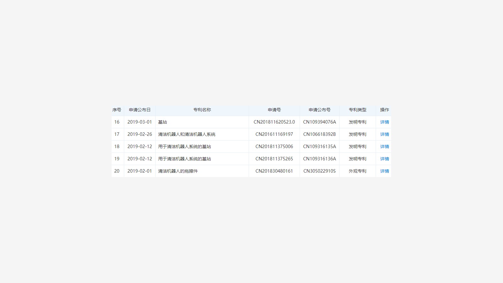Select publication number CN106618392B
503x283 pixels.
click(319, 134)
